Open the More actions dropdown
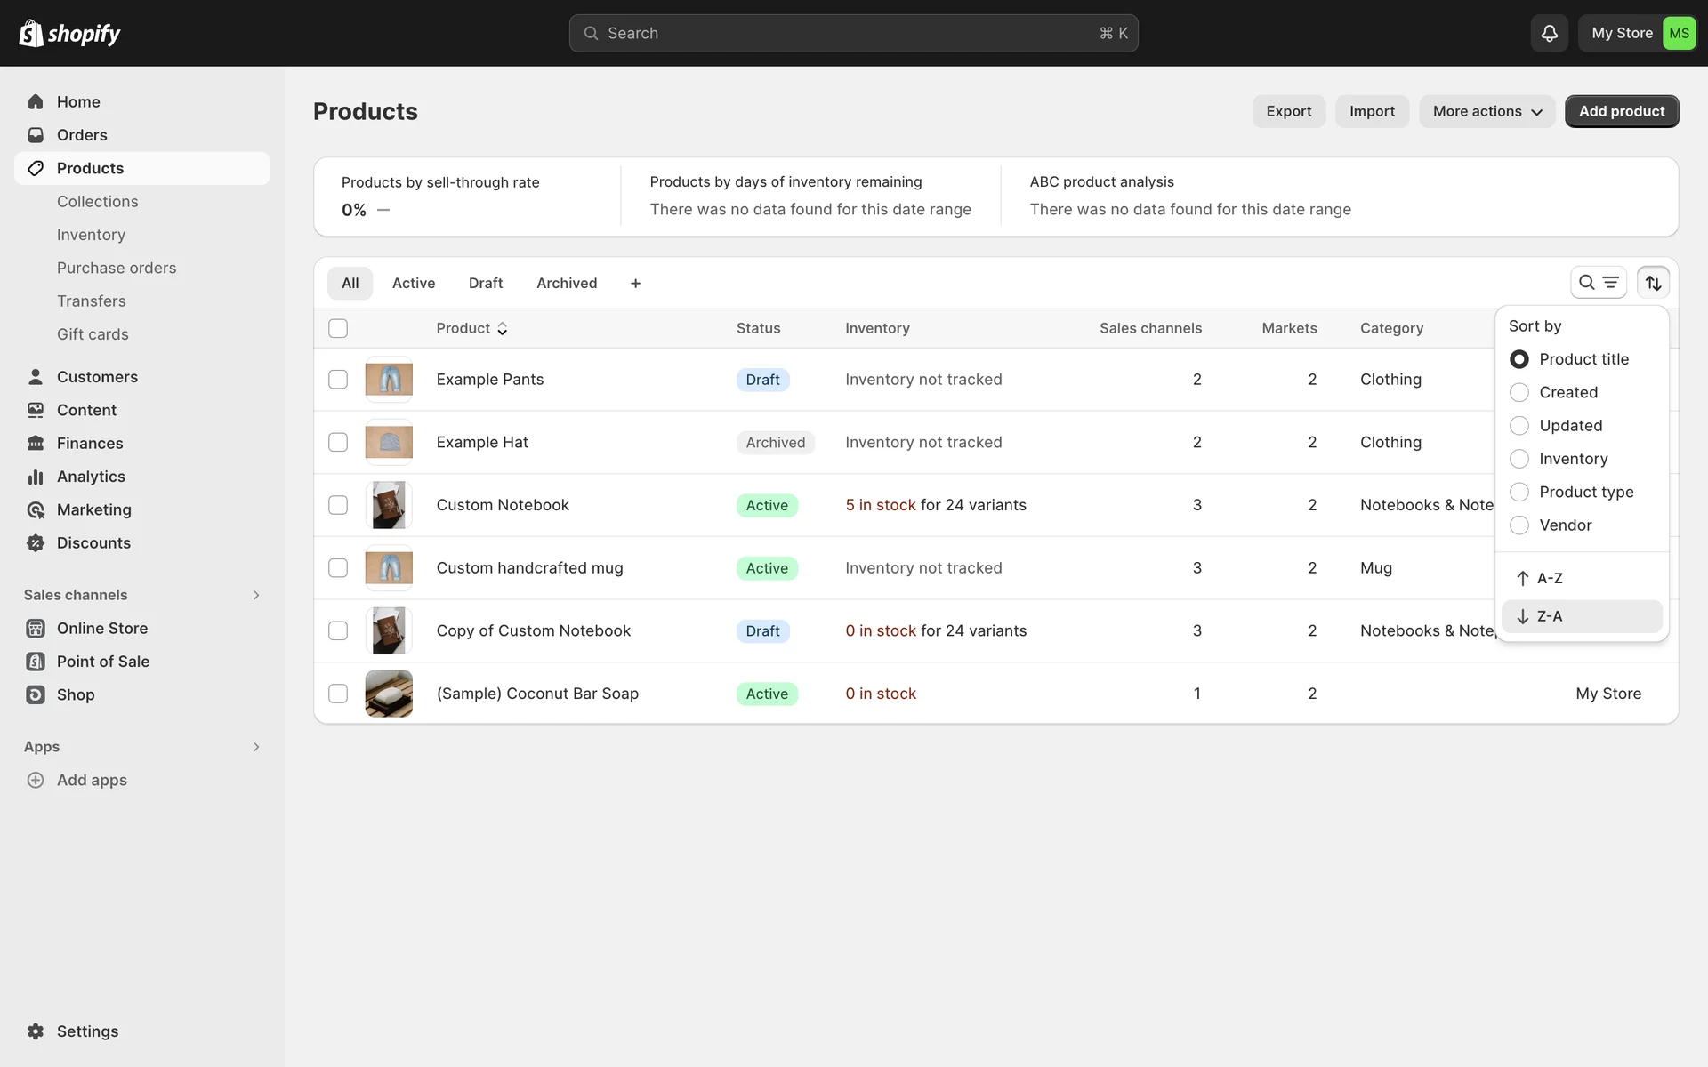The width and height of the screenshot is (1708, 1067). click(1486, 111)
